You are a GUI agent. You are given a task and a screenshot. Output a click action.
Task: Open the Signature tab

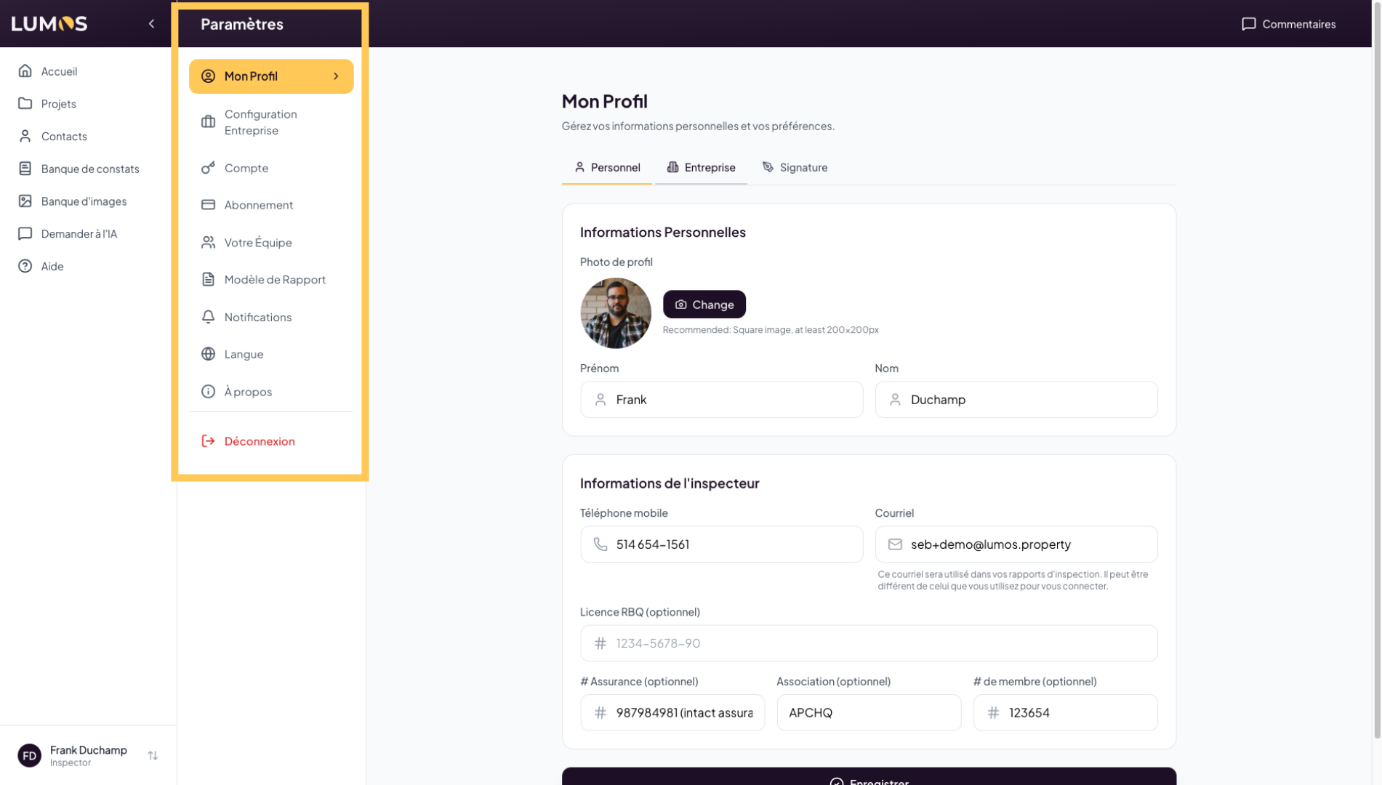click(795, 167)
